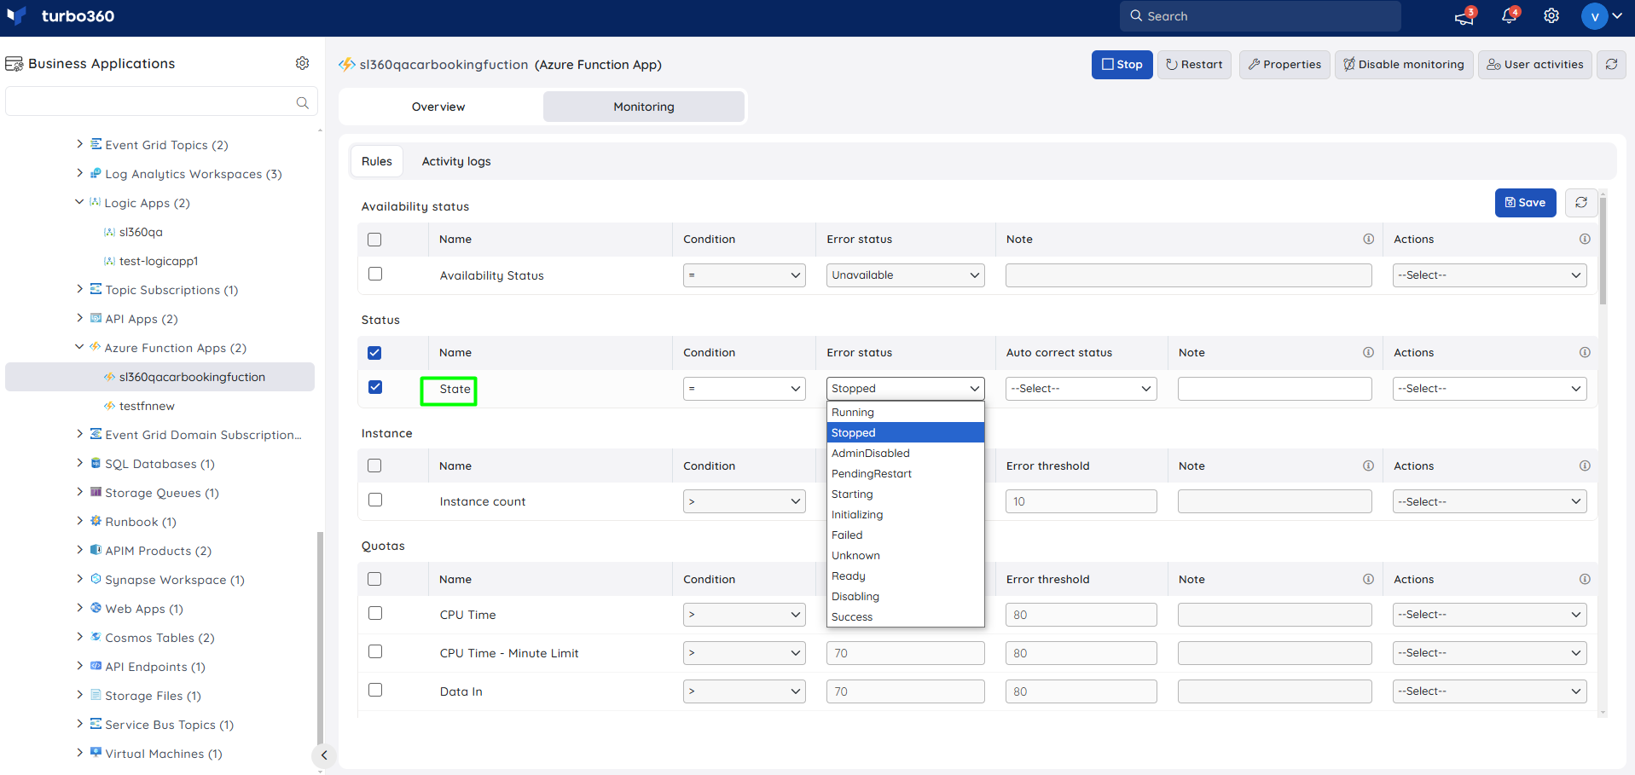1635x775 pixels.
Task: Open Availability Status condition dropdown
Action: [745, 275]
